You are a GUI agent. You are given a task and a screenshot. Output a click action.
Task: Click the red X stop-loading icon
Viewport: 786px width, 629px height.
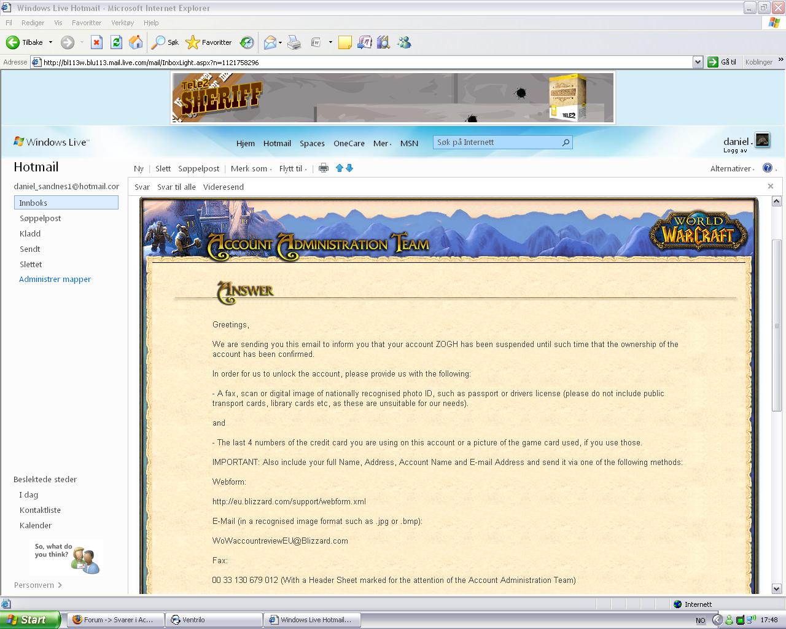click(x=96, y=42)
